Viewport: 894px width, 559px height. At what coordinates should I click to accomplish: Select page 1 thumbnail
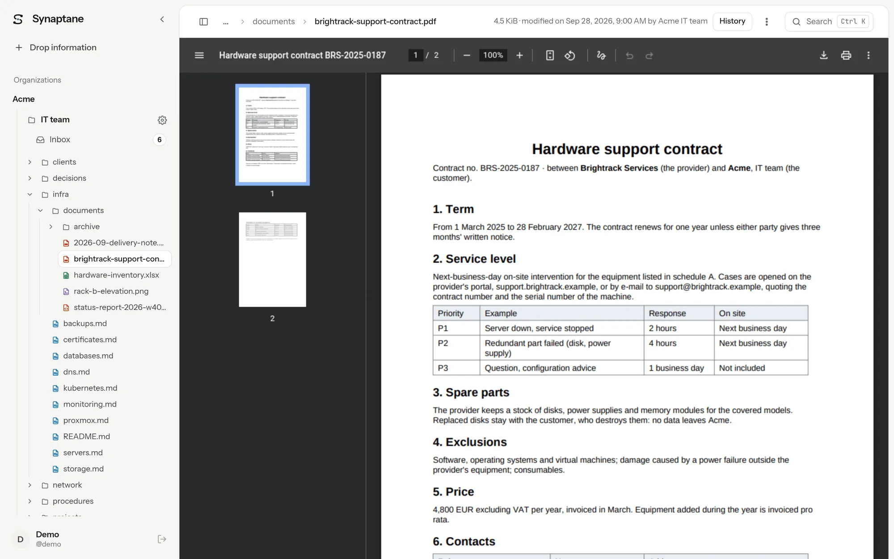pyautogui.click(x=272, y=135)
